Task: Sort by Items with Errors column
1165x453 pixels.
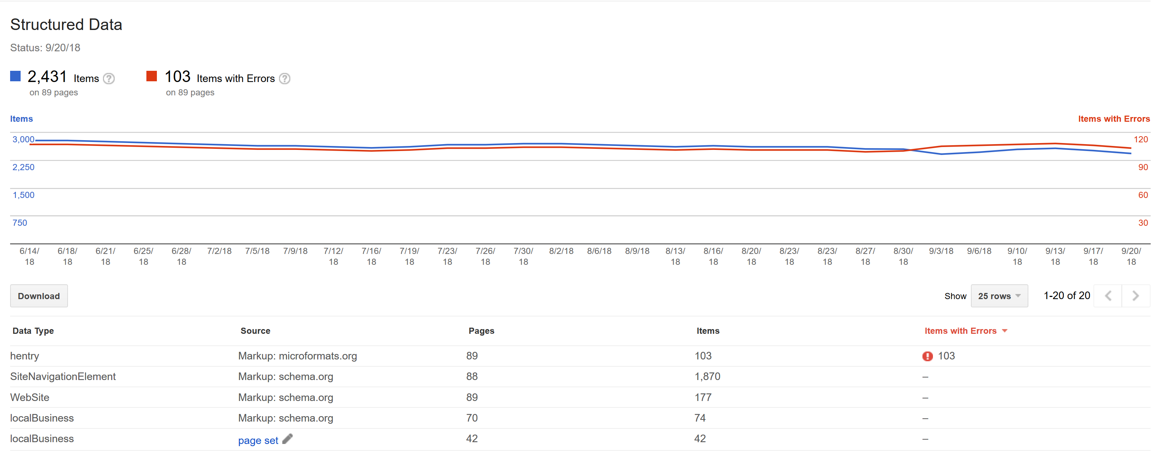Action: click(965, 331)
